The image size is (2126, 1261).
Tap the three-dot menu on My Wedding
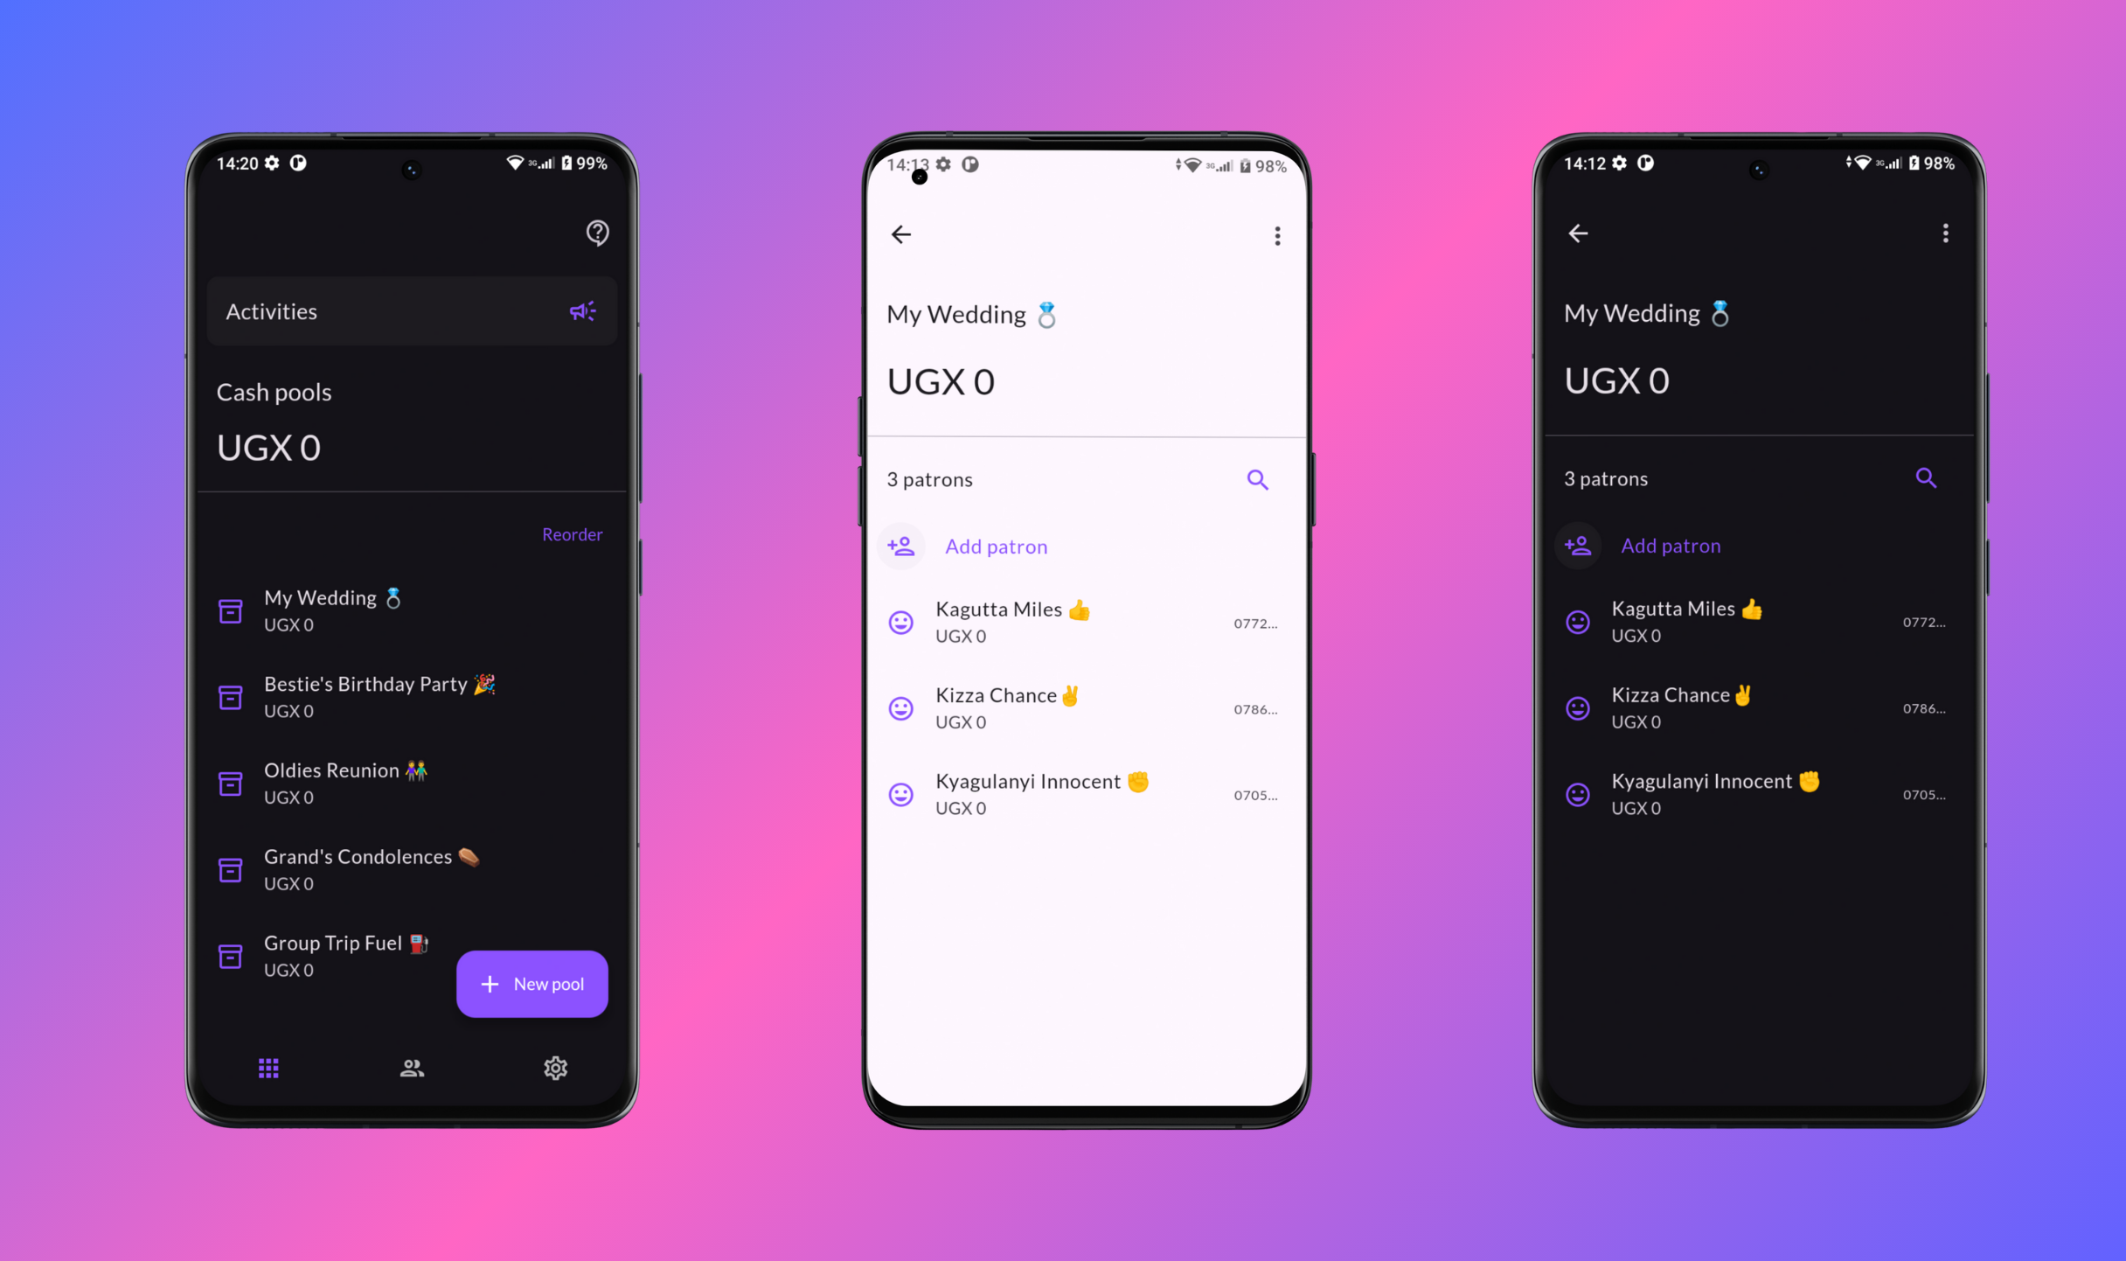1942,234
